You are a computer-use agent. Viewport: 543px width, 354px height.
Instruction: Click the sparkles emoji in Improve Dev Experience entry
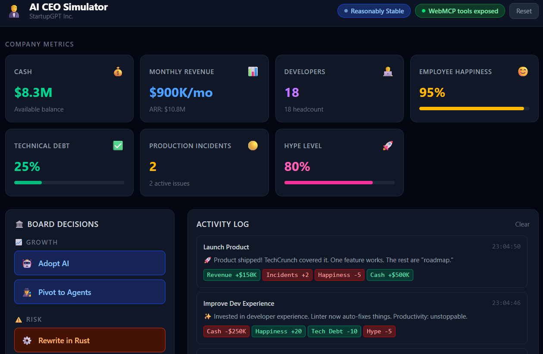click(x=207, y=317)
